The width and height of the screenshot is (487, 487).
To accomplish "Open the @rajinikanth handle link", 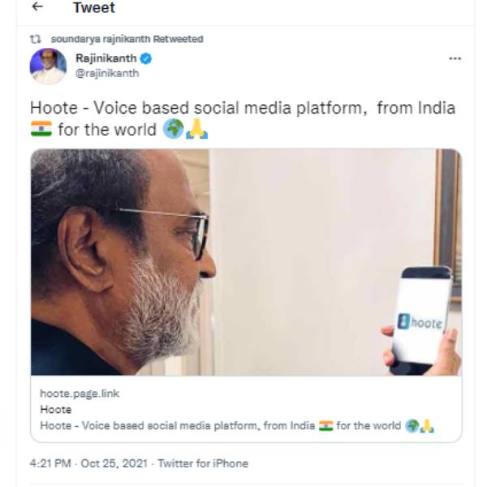I will (x=106, y=73).
